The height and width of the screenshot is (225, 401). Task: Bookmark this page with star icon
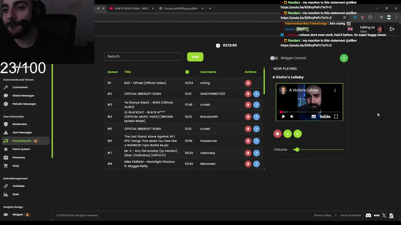pos(345,17)
